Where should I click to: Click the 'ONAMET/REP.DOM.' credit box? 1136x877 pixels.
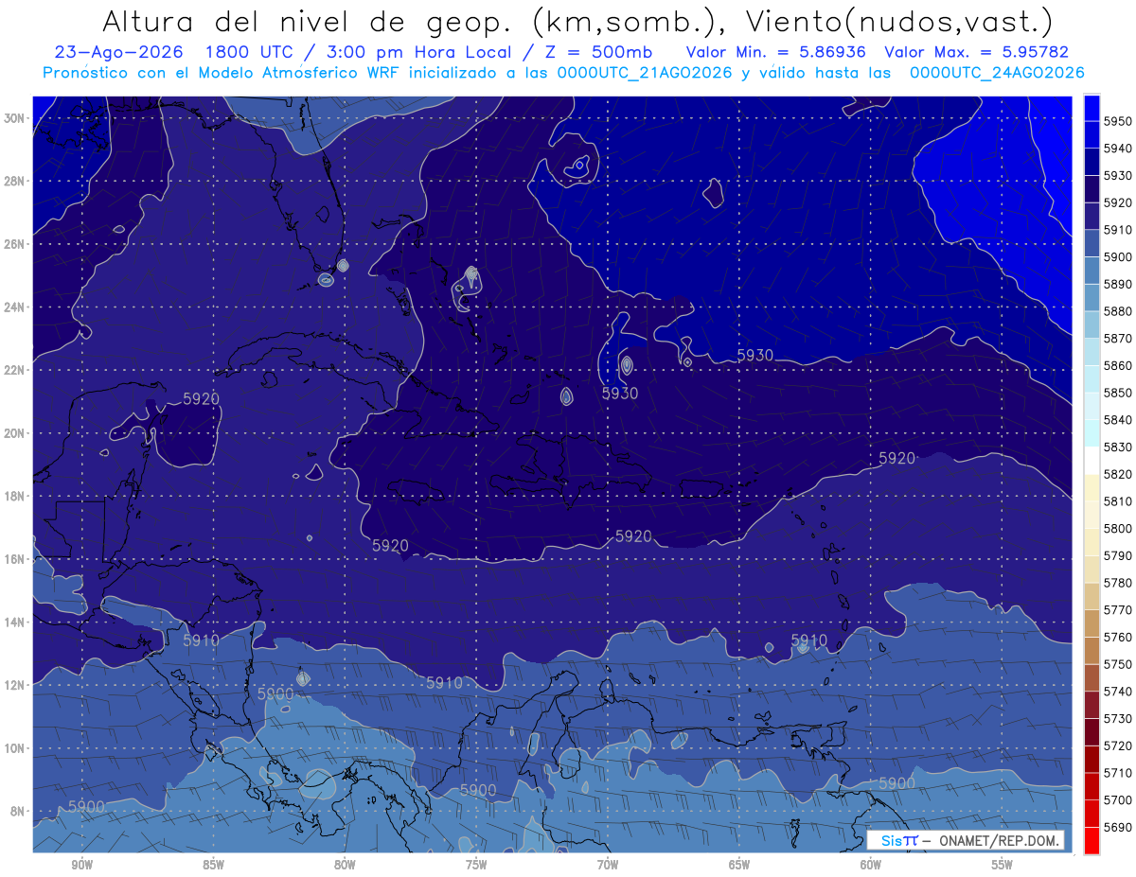(x=965, y=840)
